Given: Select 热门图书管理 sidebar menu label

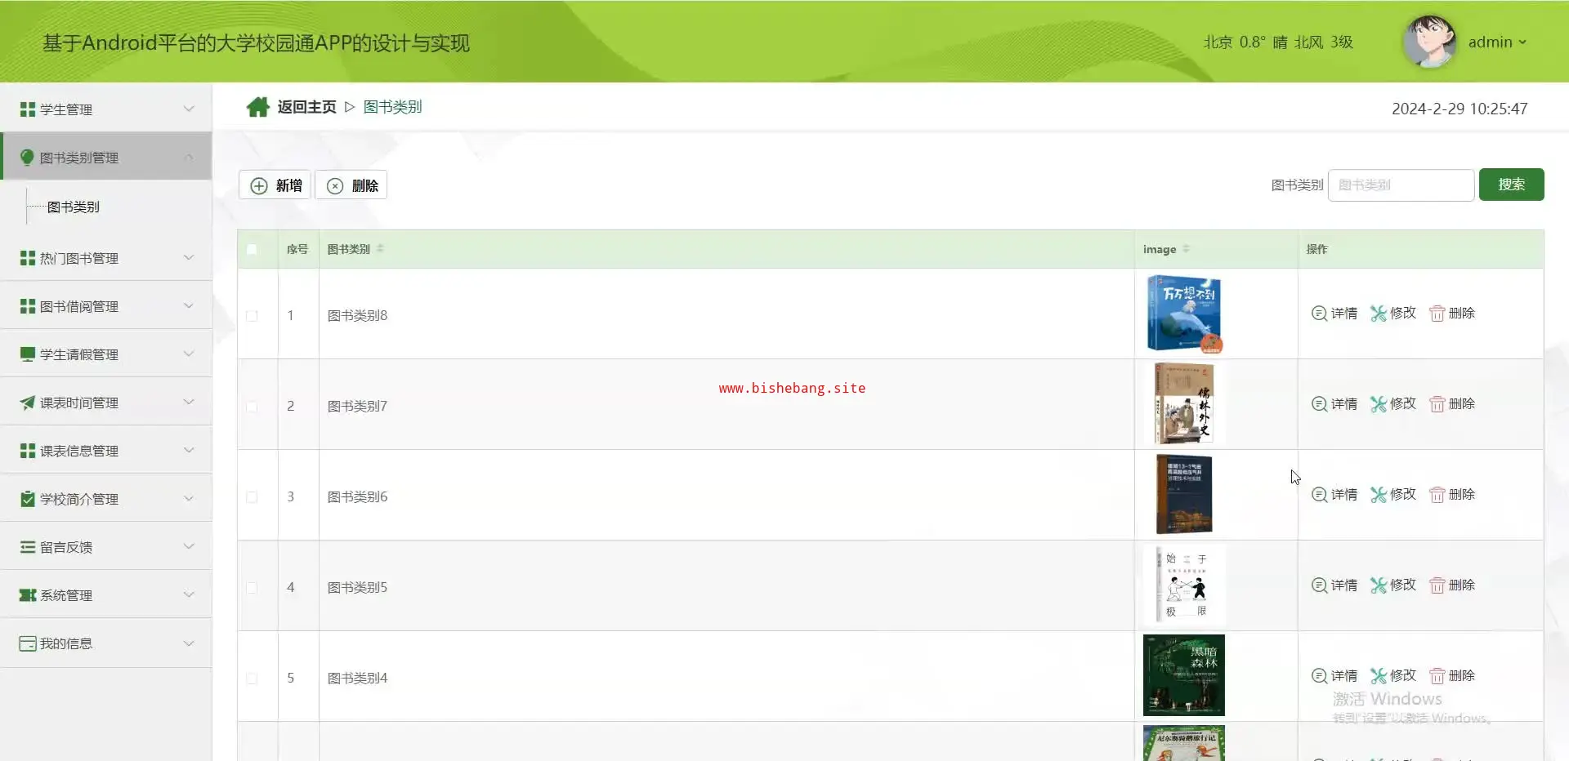Looking at the screenshot, I should point(79,258).
